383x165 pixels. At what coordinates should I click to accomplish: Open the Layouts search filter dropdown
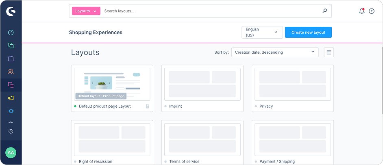[86, 11]
